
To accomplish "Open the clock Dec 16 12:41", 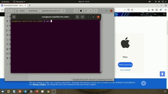I will [x=84, y=2].
